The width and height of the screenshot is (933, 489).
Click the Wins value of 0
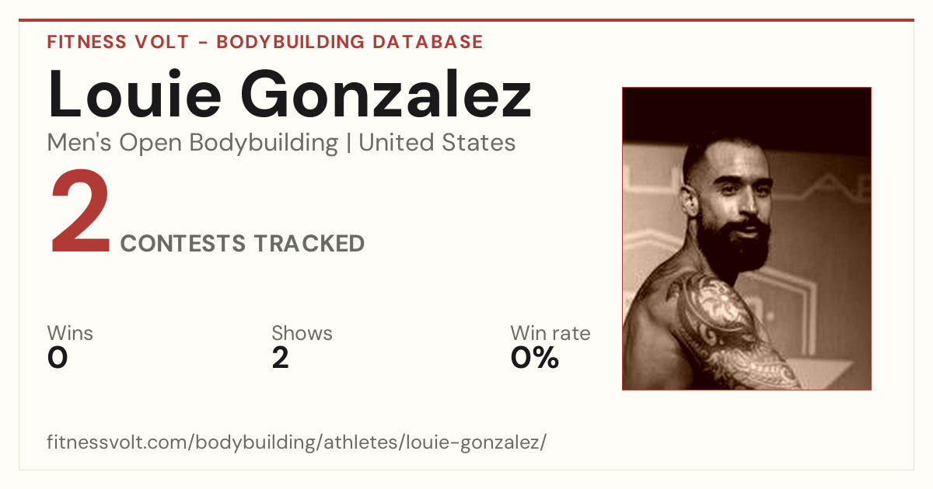point(58,358)
